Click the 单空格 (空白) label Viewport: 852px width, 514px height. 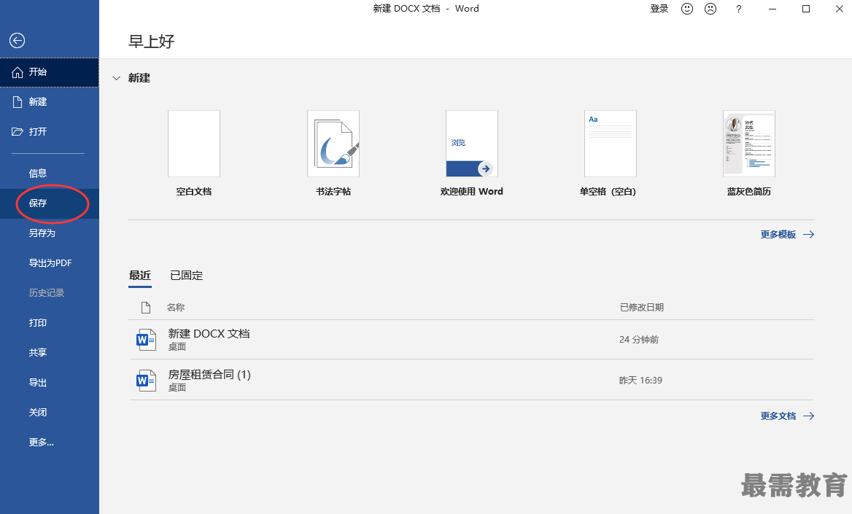coord(608,191)
